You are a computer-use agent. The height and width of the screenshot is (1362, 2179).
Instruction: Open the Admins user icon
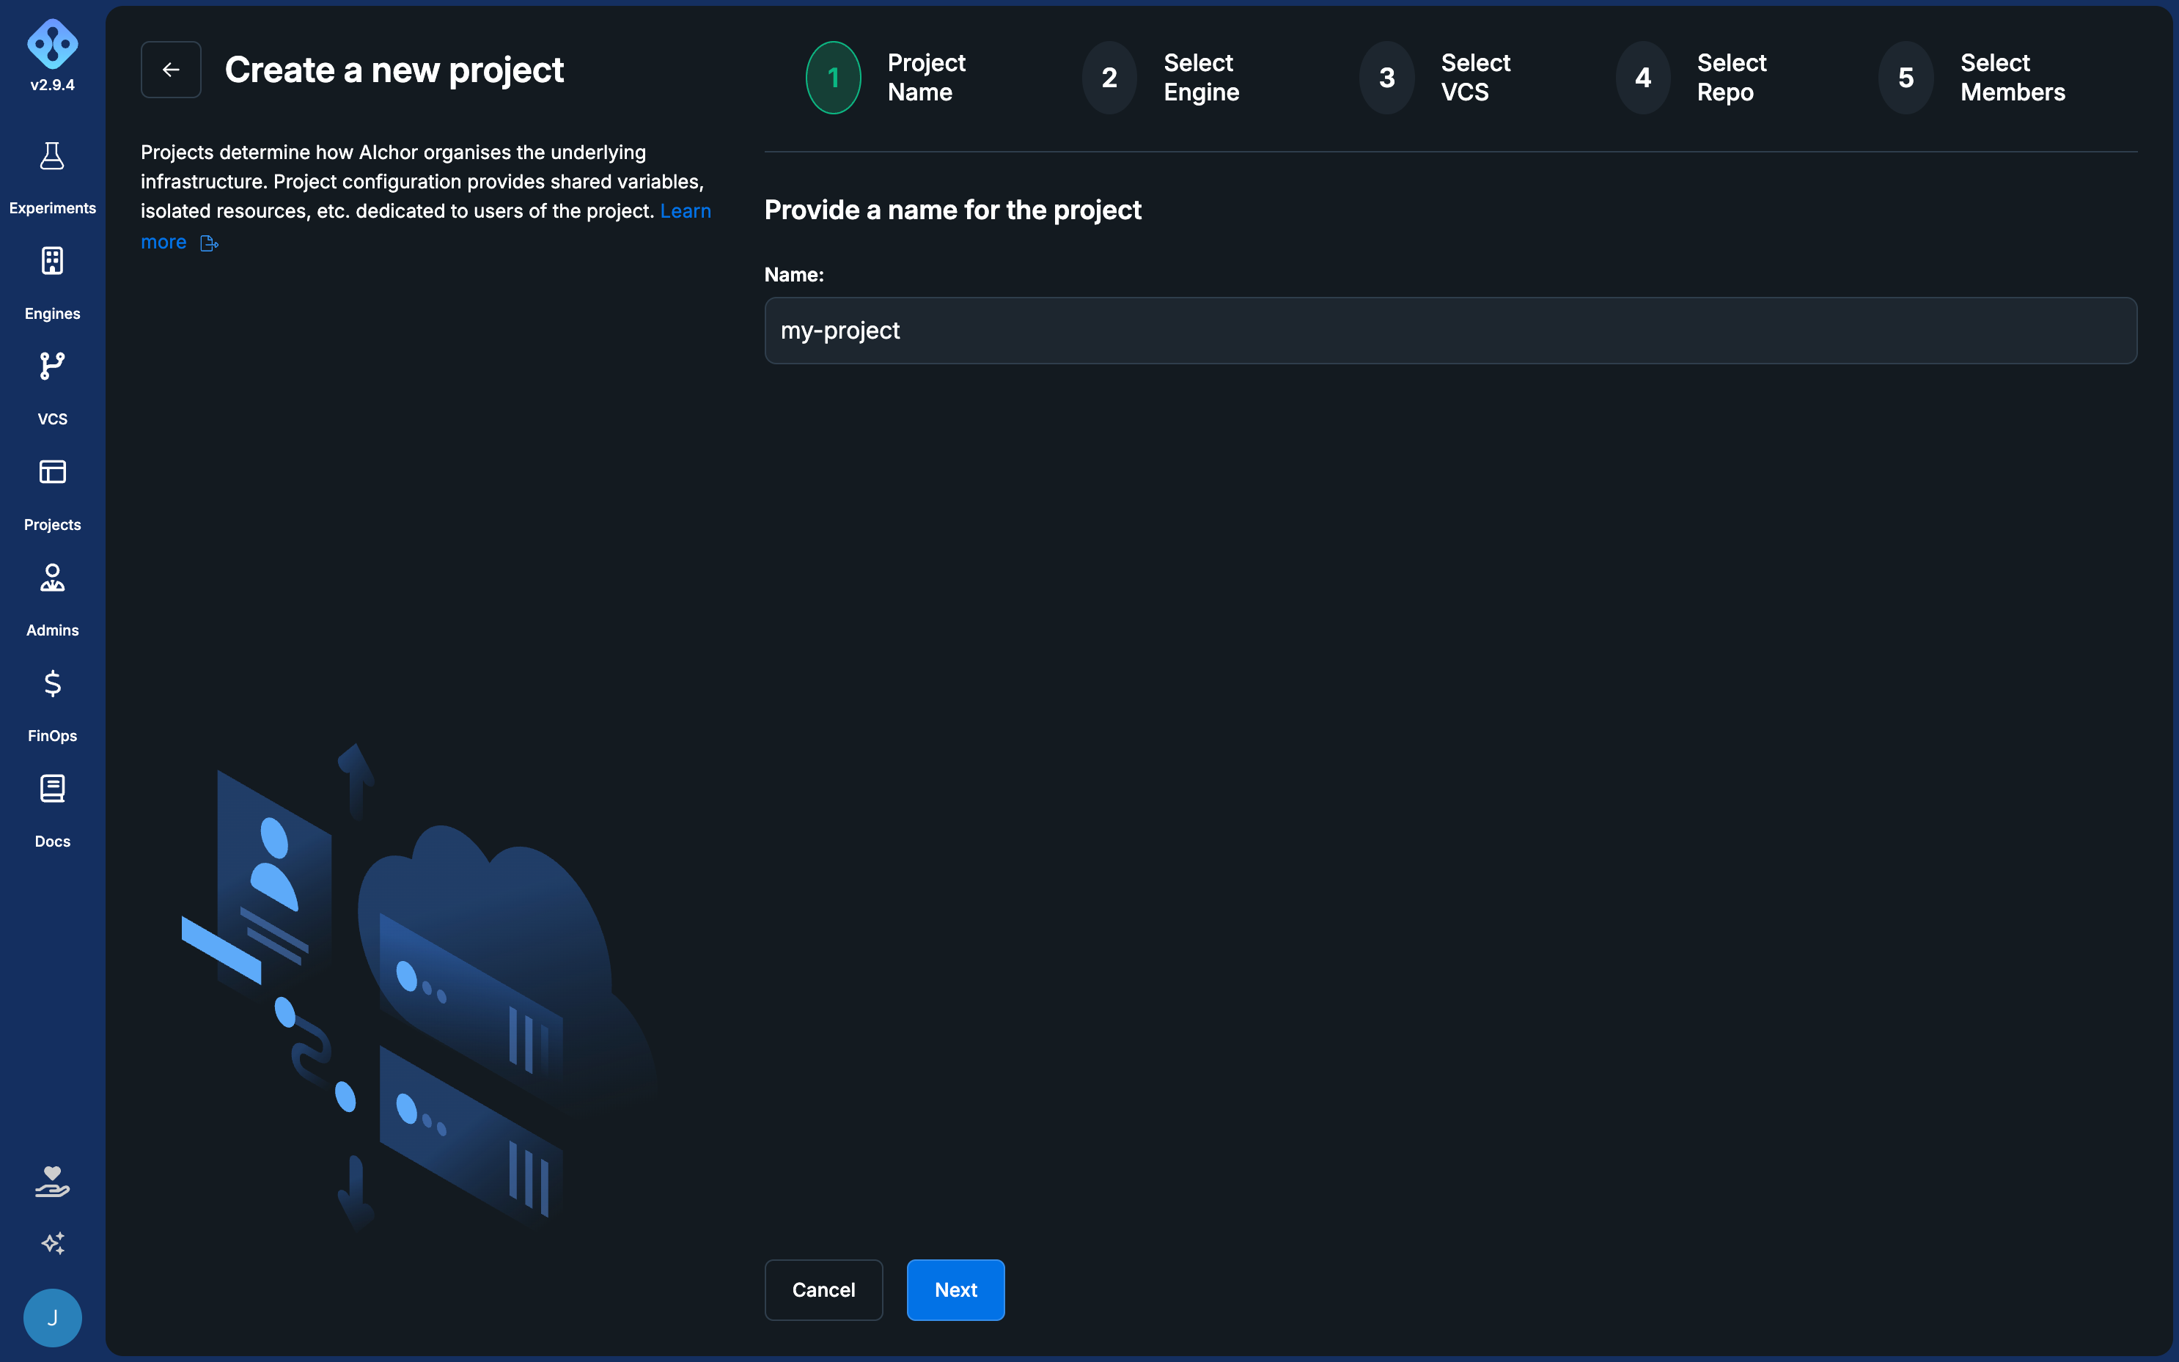[x=52, y=578]
